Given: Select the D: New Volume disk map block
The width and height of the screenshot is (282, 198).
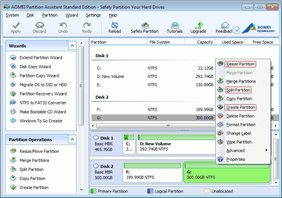Looking at the screenshot, I should (x=176, y=144).
